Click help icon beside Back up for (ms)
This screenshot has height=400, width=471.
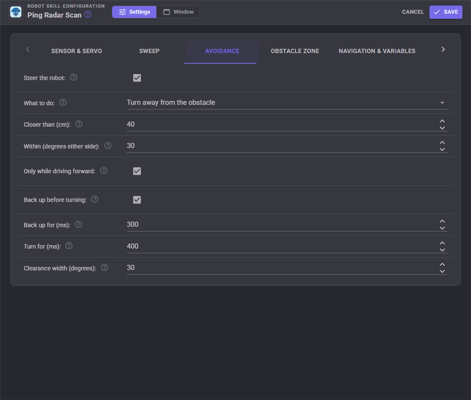(78, 224)
